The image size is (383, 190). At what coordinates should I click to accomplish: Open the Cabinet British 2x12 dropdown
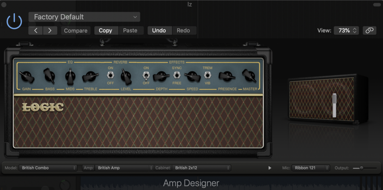(202, 168)
